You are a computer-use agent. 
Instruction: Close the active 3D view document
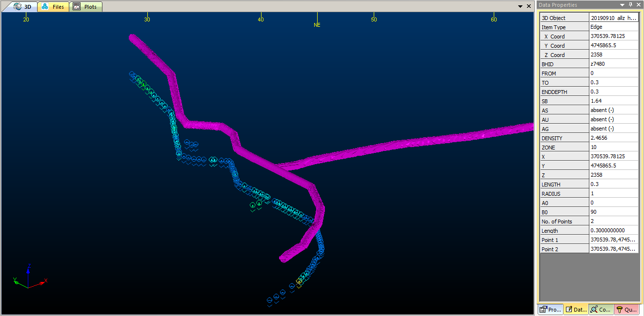coord(528,6)
